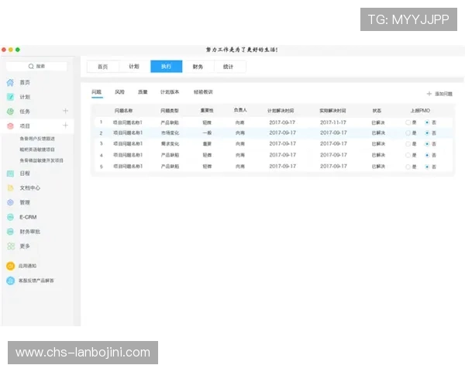The height and width of the screenshot is (372, 465).
Task: Open the 文档中心 document center icon
Action: 10,188
